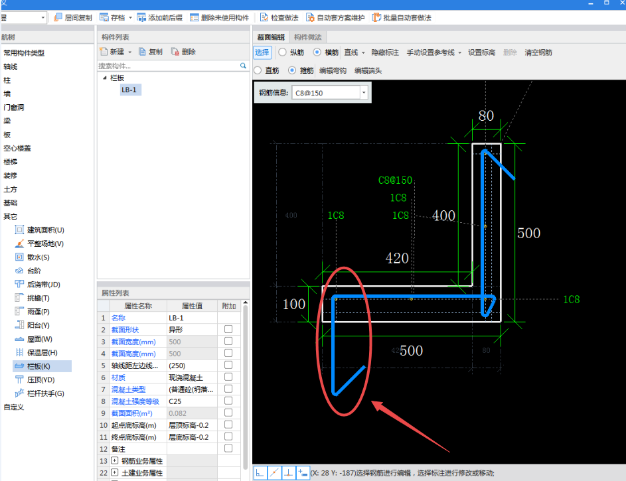Click the 选择 button
The image size is (626, 481).
pyautogui.click(x=262, y=52)
